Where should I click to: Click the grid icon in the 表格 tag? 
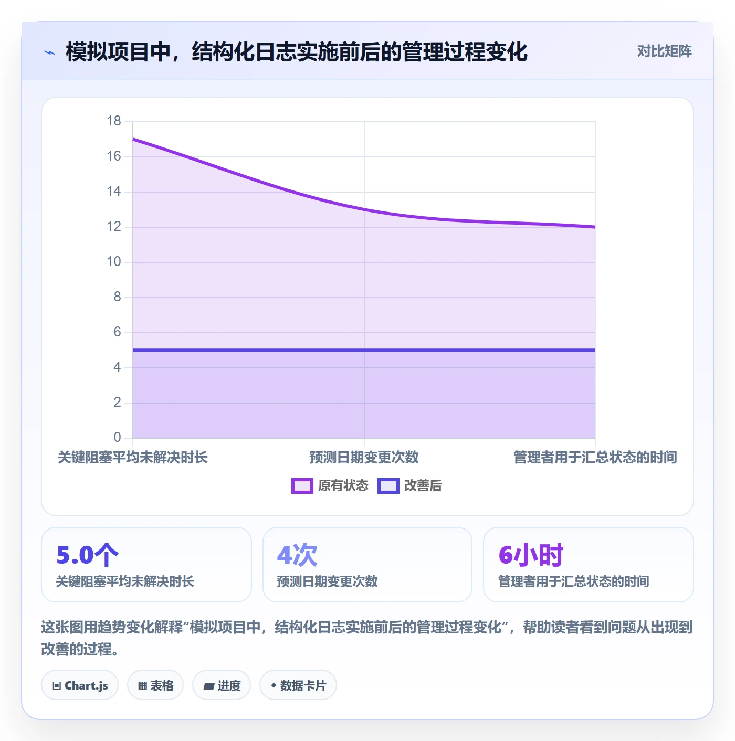tap(142, 685)
